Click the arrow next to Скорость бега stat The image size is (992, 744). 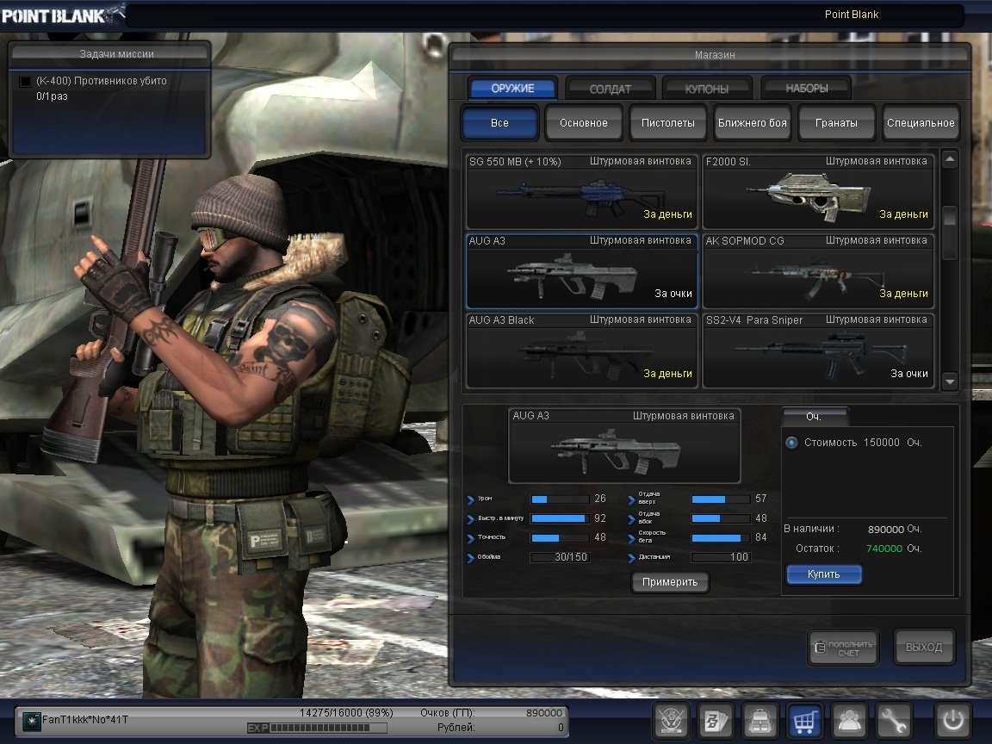pyautogui.click(x=631, y=538)
